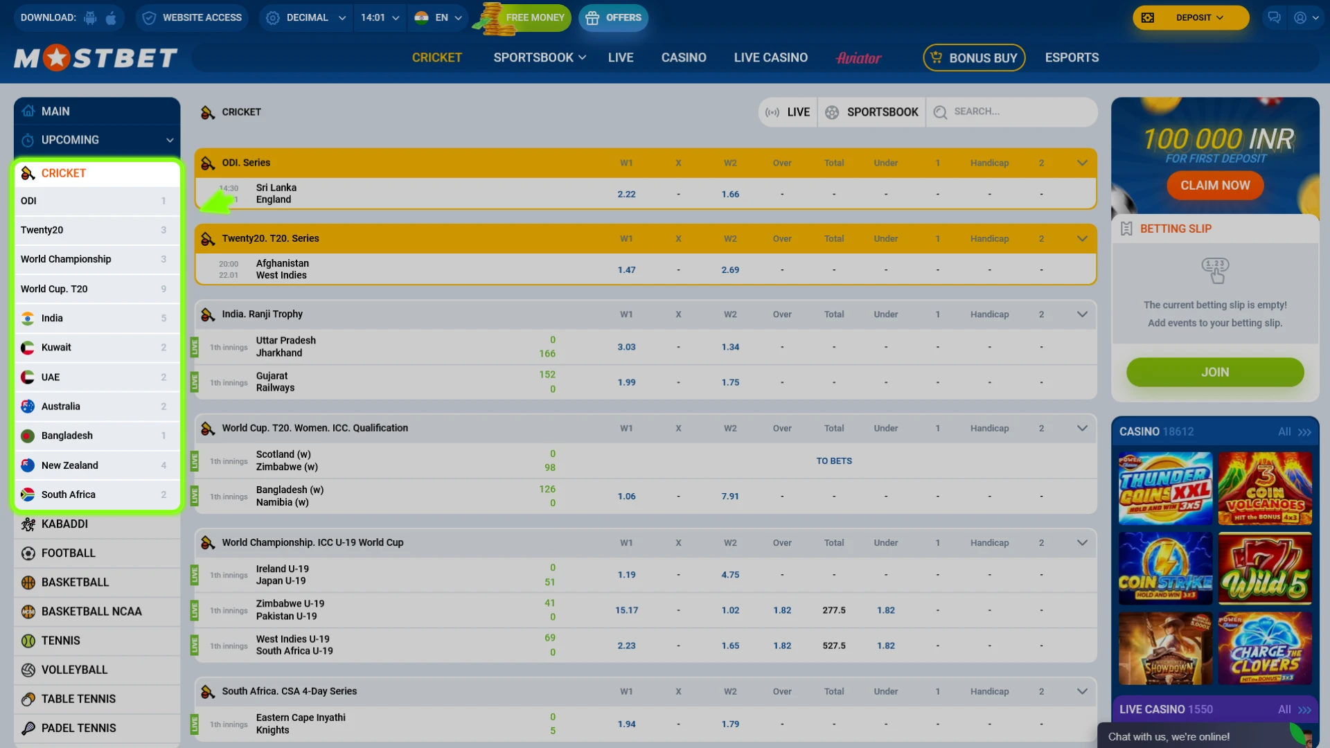The image size is (1330, 748).
Task: Click the Betting Slip icon
Action: click(1126, 229)
